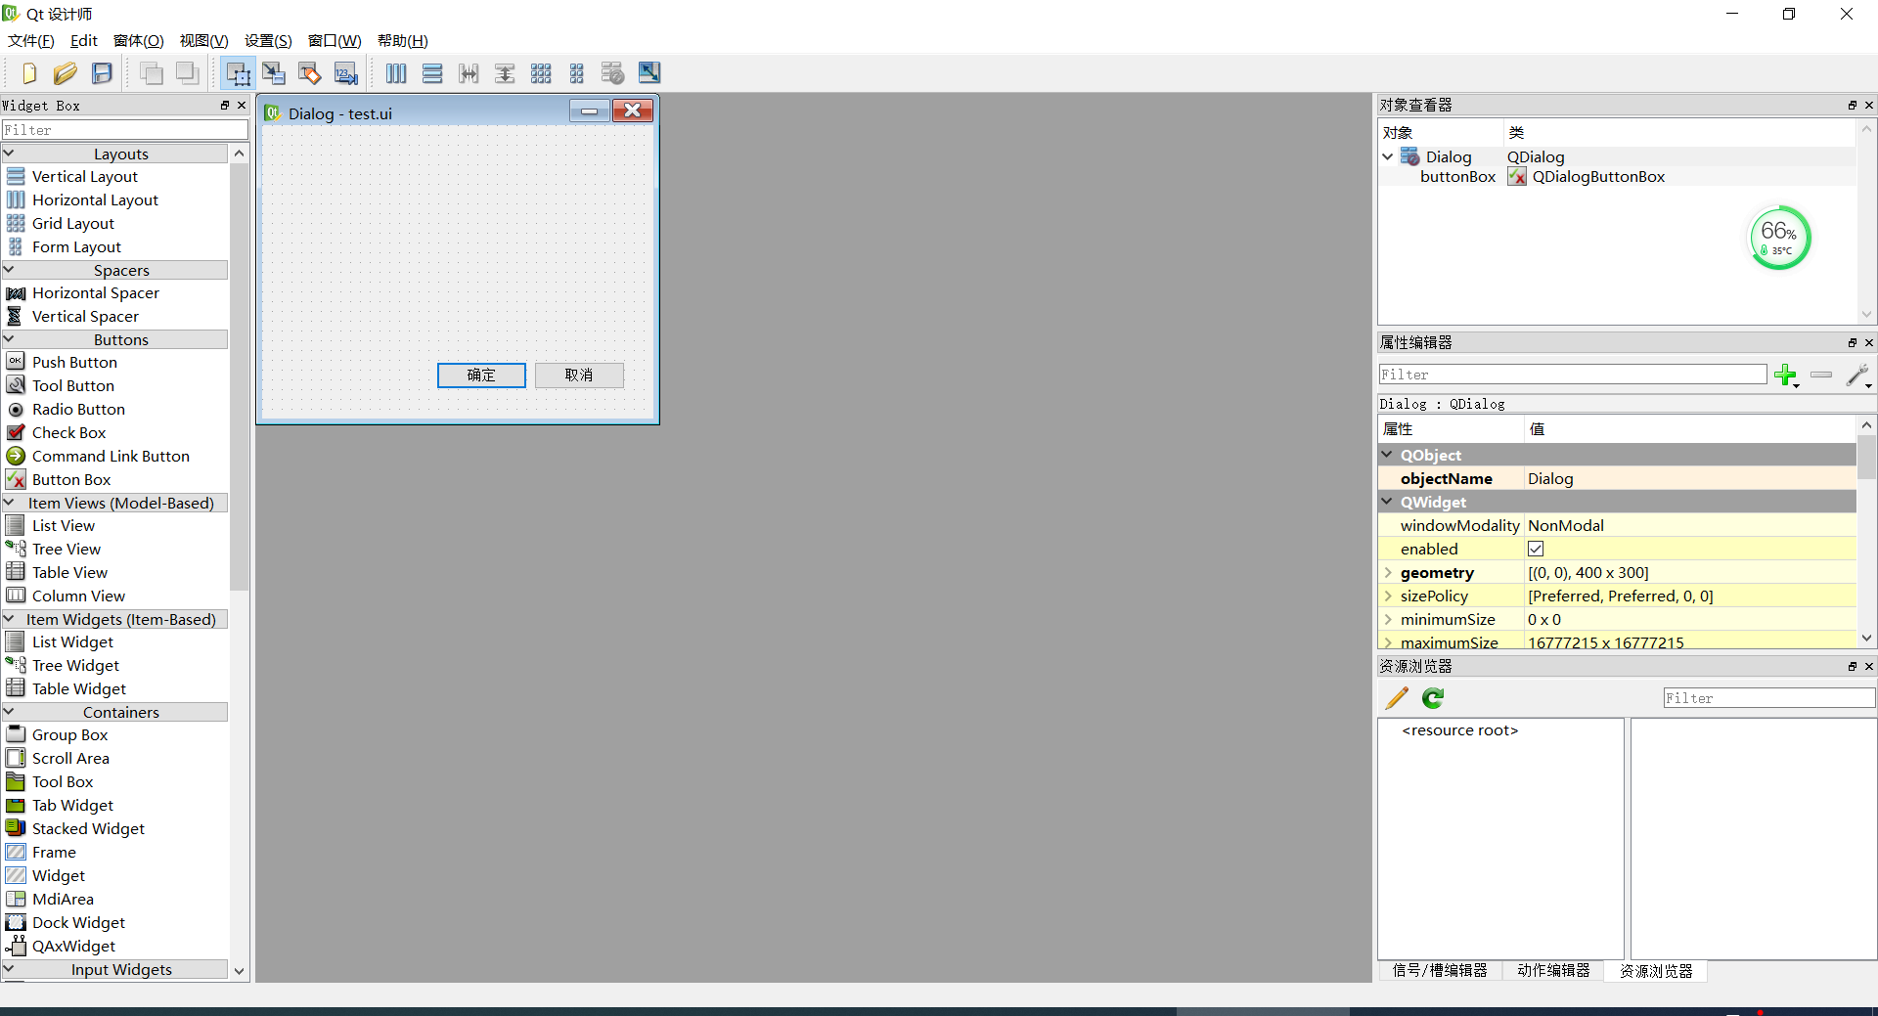Select the Edit Signals/Slots mode icon
1878x1016 pixels.
coord(274,73)
